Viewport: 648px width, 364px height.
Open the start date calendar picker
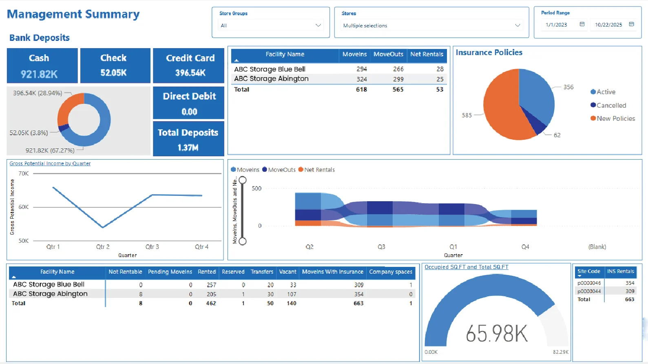[x=582, y=24]
